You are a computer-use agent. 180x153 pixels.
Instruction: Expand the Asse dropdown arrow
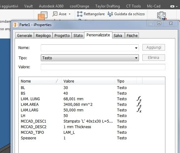(69, 14)
